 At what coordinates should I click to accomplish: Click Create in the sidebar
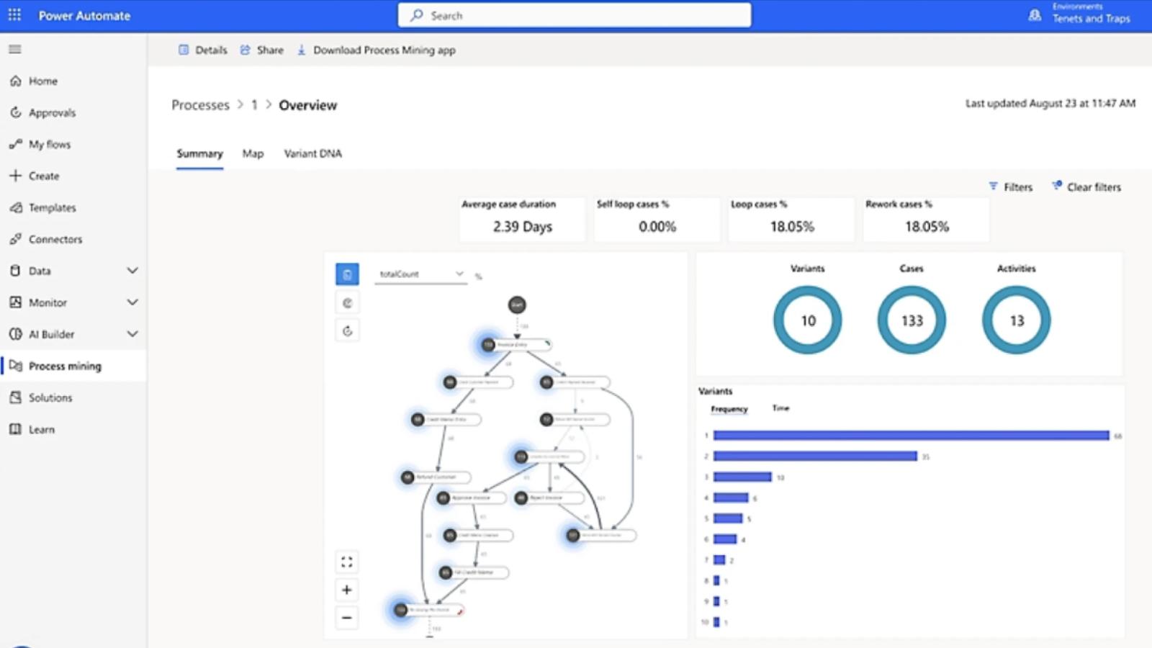(x=35, y=176)
